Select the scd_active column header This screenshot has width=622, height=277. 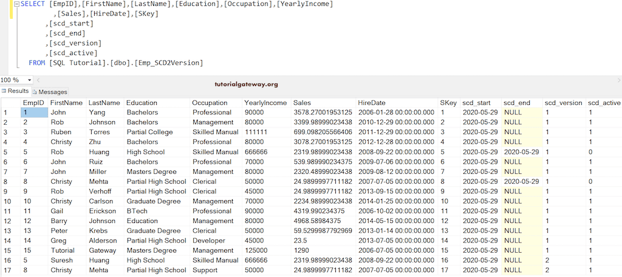tap(604, 103)
